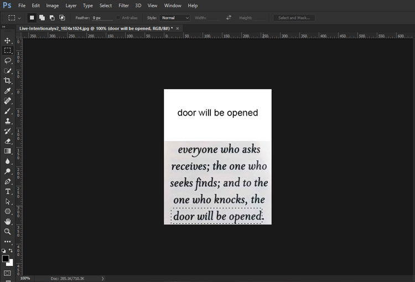Image resolution: width=415 pixels, height=282 pixels.
Task: Close the Live-Intentionalyv2 document tab
Action: (178, 28)
